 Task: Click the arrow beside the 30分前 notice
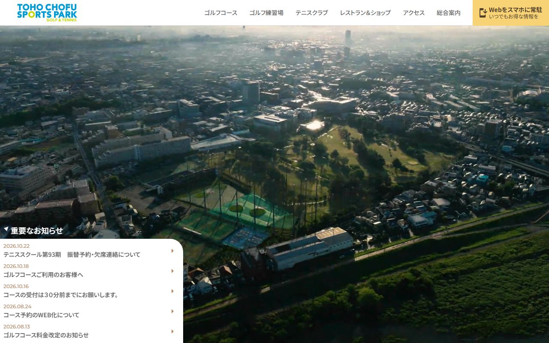(x=172, y=291)
